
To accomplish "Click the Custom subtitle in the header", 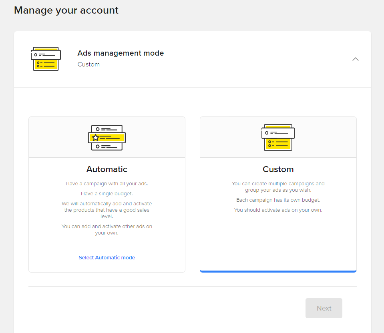I will click(x=88, y=64).
